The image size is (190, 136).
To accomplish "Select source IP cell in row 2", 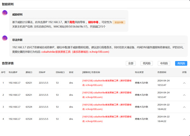I will coord(15,95).
